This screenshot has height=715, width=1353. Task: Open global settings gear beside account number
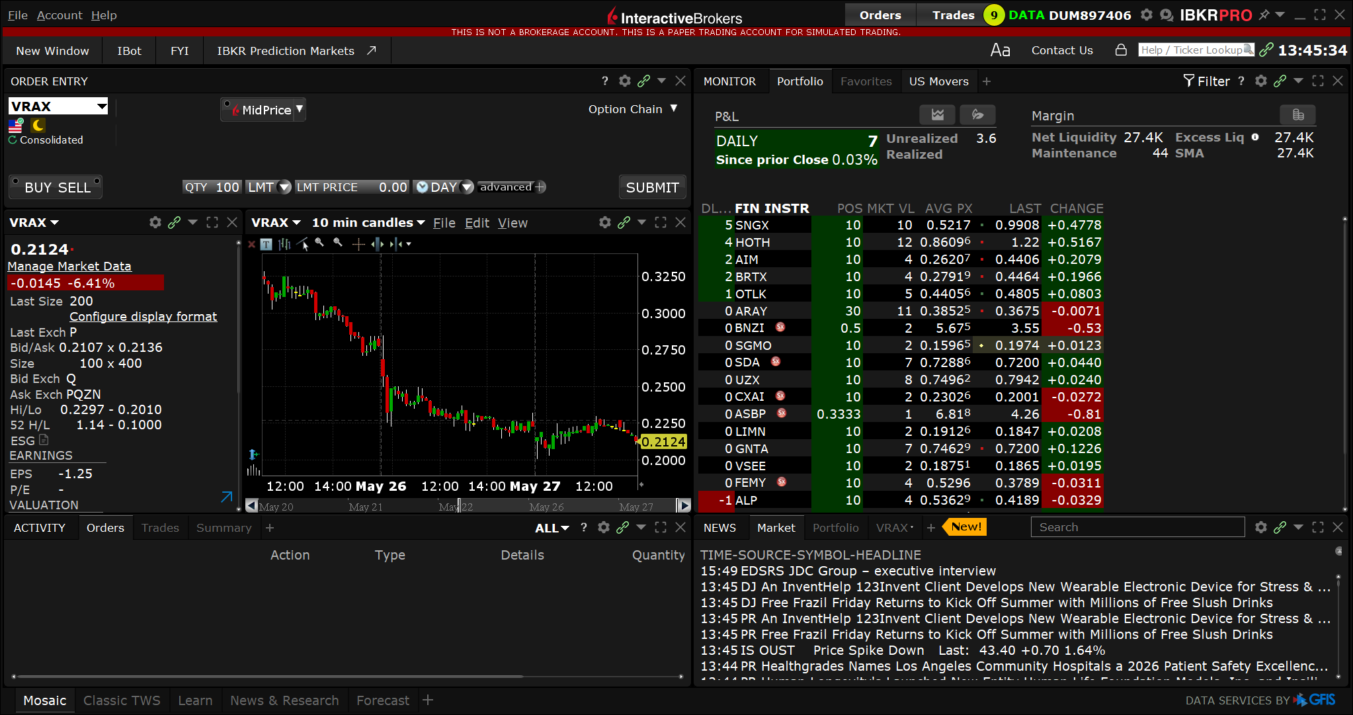click(1147, 15)
